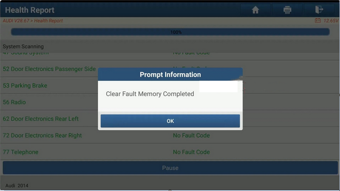Go to the Home screen icon
Viewport: 340px width, 191px height.
(x=256, y=10)
